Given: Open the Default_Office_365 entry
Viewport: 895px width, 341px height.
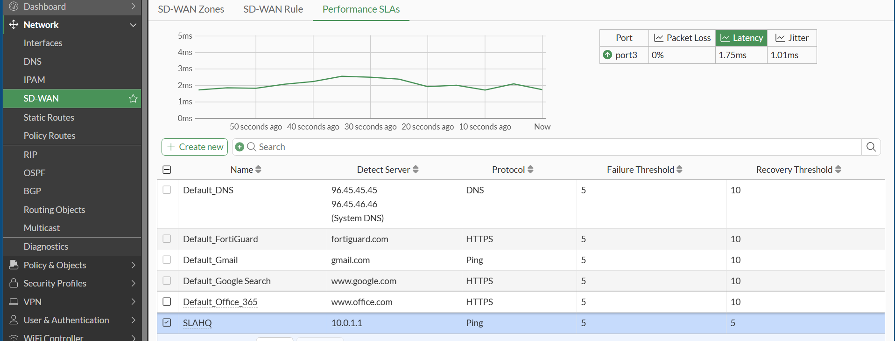Looking at the screenshot, I should point(220,302).
